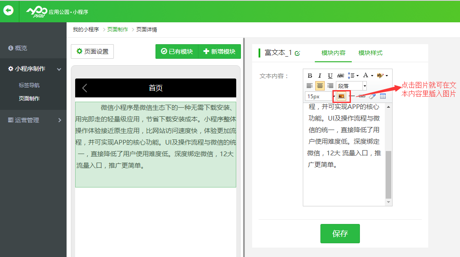Toggle center text alignment
460x257 pixels.
pyautogui.click(x=320, y=86)
